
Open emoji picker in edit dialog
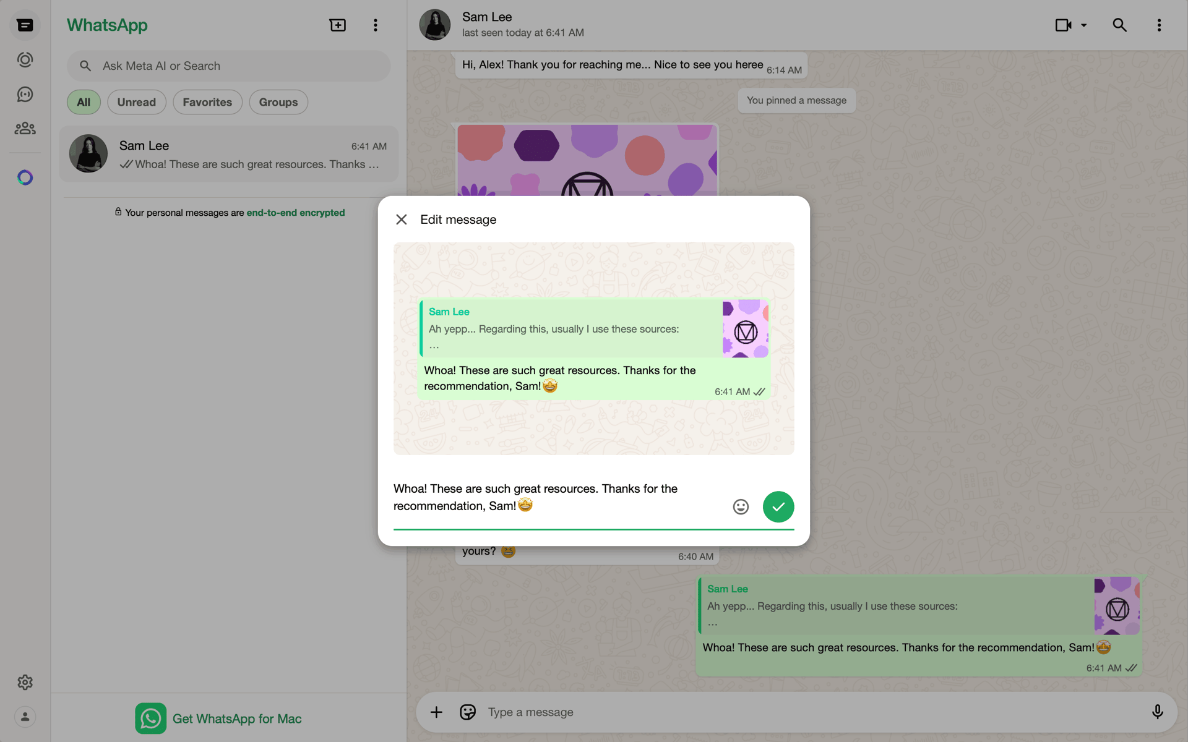click(x=741, y=507)
